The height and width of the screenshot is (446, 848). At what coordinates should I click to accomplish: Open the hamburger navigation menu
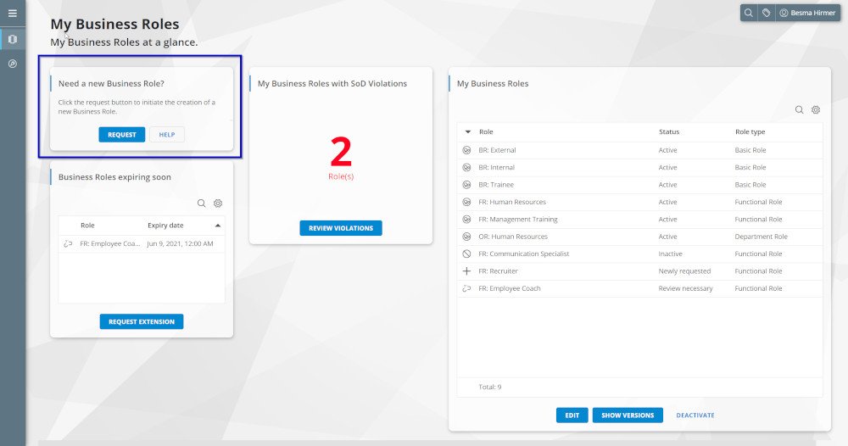point(12,13)
